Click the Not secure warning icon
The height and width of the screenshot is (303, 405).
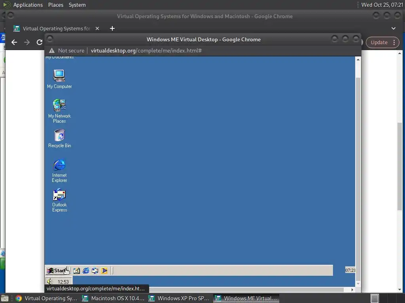pos(52,50)
